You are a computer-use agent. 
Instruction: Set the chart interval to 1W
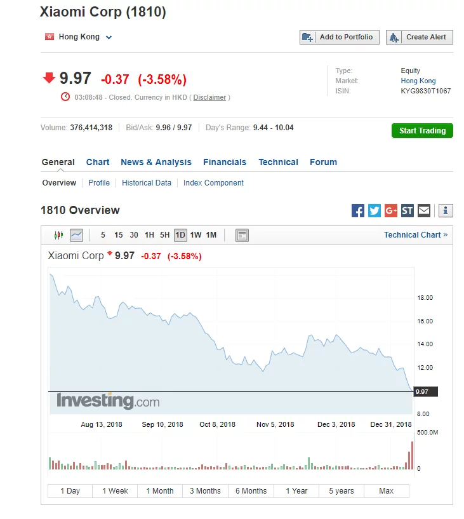(x=196, y=235)
